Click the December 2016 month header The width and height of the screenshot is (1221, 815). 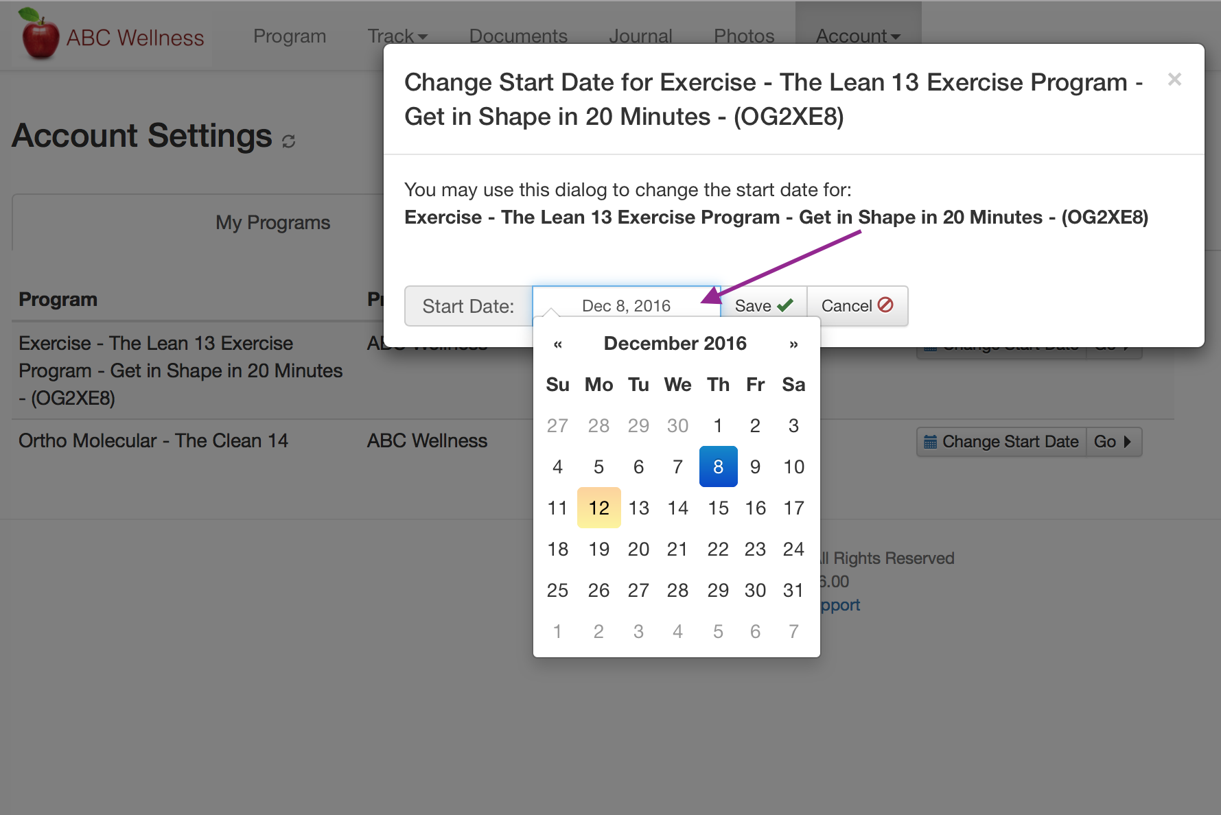pos(675,344)
